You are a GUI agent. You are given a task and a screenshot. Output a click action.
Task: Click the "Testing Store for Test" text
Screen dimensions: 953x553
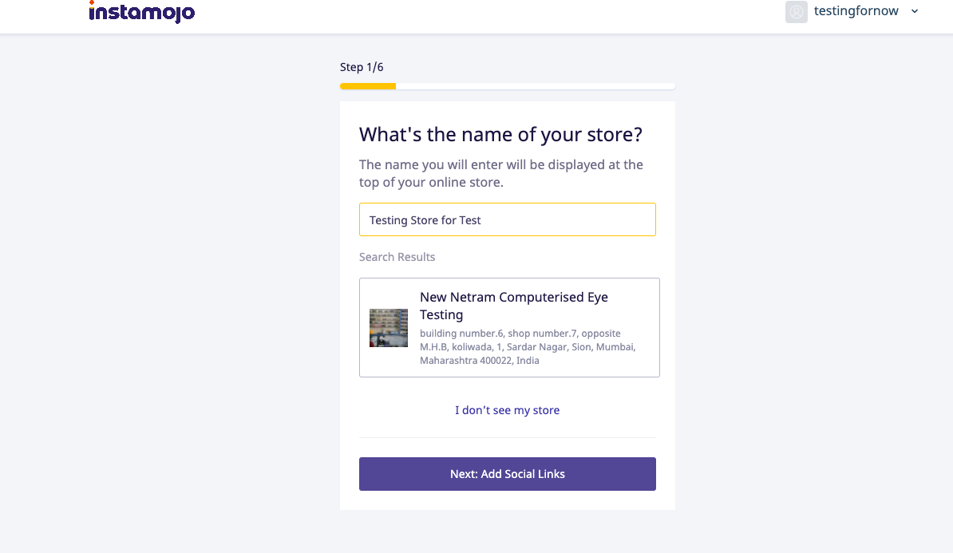pos(423,219)
